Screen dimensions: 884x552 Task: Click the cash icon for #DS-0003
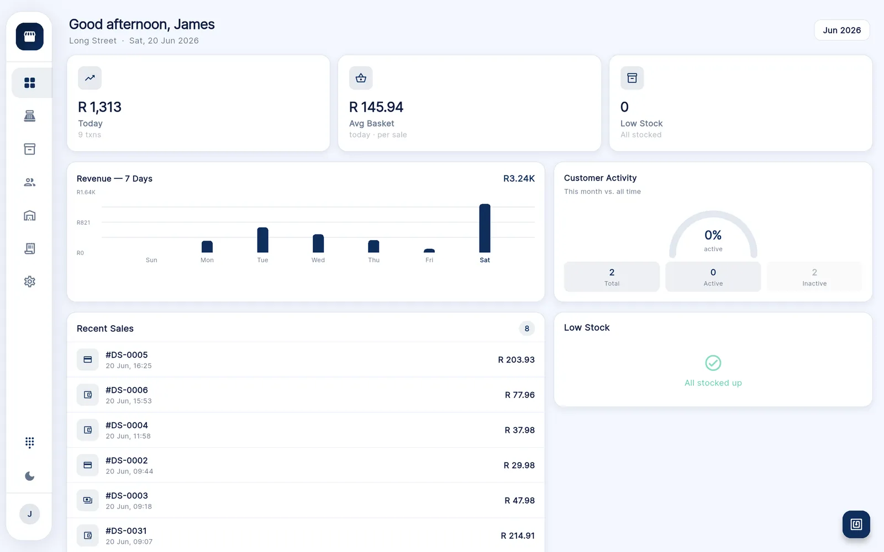88,500
